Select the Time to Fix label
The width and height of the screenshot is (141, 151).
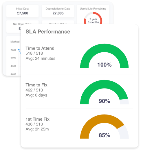[x=36, y=85]
